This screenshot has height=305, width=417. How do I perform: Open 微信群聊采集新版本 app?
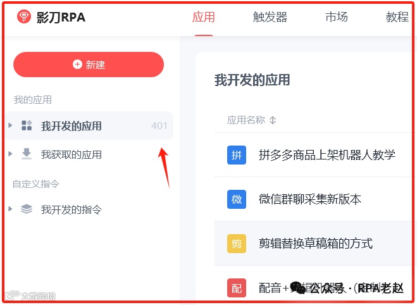click(310, 199)
